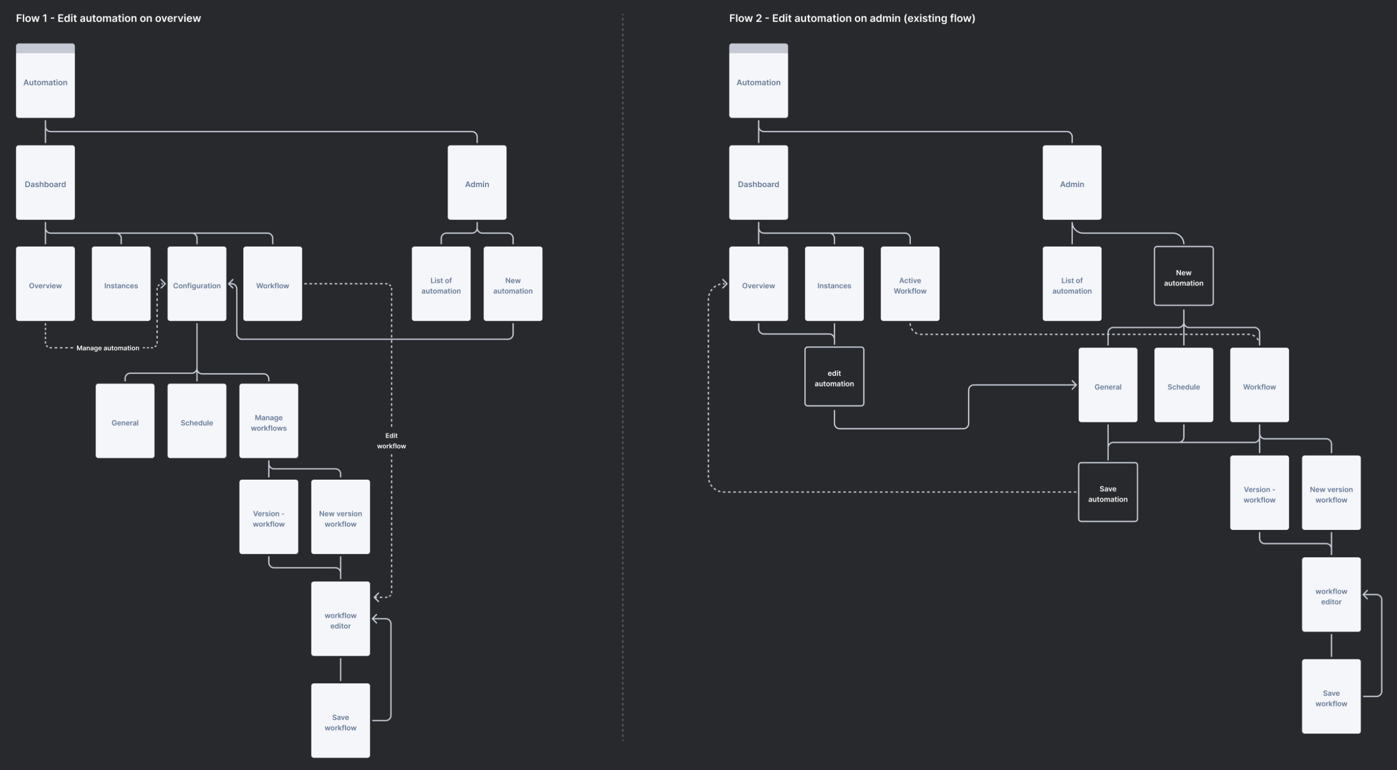Click the Save workflow node in Flow 1

[x=341, y=721]
